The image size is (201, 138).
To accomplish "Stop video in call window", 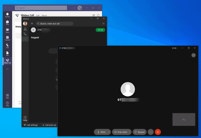I will pos(120,132).
